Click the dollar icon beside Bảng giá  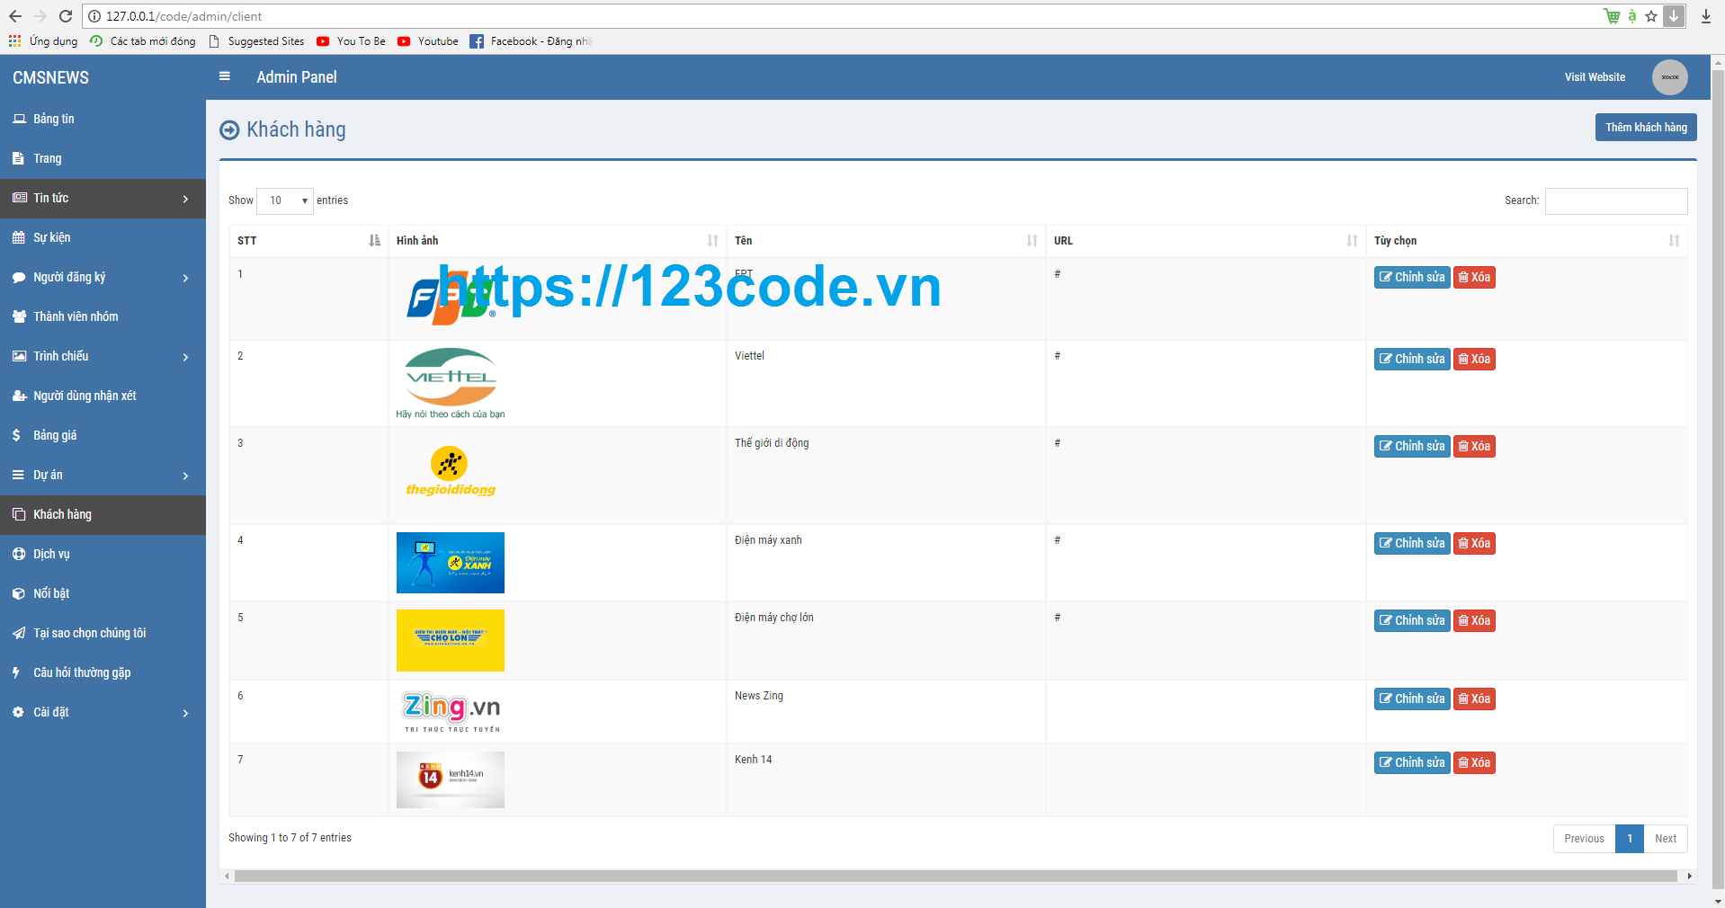coord(16,434)
